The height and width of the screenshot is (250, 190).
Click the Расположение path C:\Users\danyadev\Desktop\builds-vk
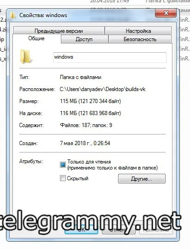click(x=103, y=89)
